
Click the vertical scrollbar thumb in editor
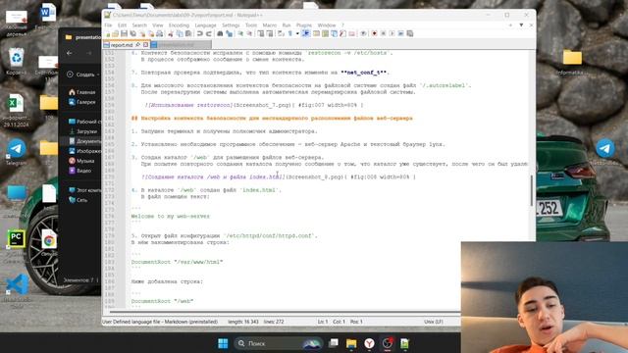[532, 190]
